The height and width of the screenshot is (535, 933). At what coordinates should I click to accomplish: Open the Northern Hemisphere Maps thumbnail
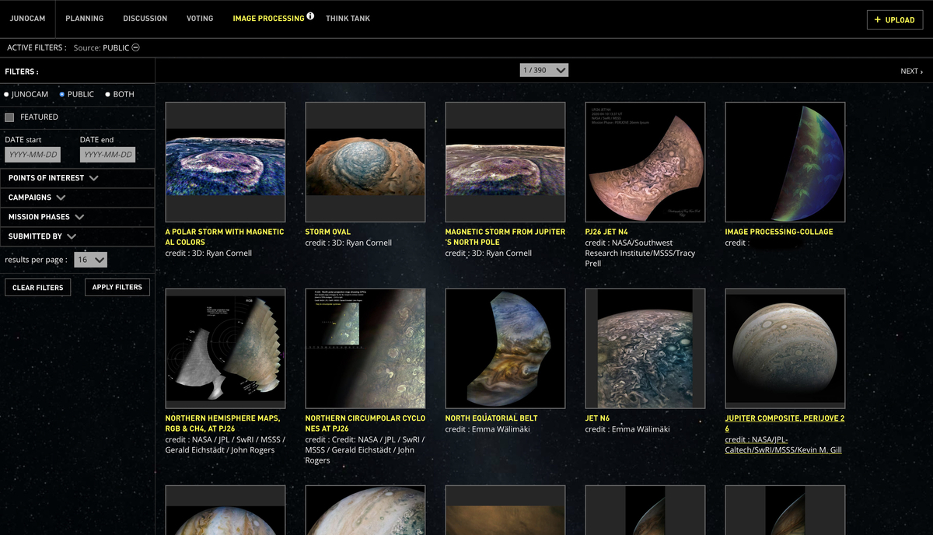[225, 348]
